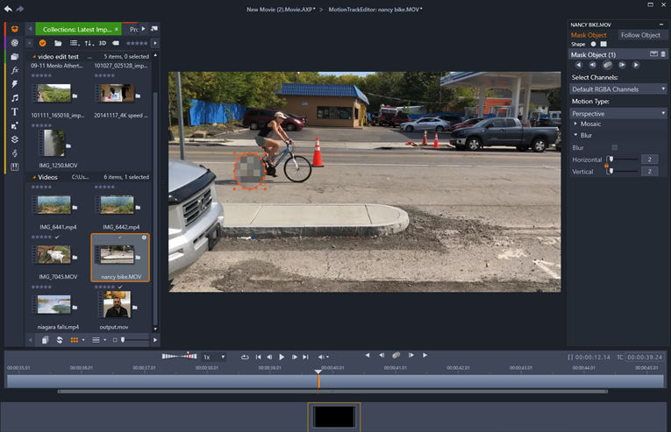Expand the Mosaic settings section

[575, 124]
